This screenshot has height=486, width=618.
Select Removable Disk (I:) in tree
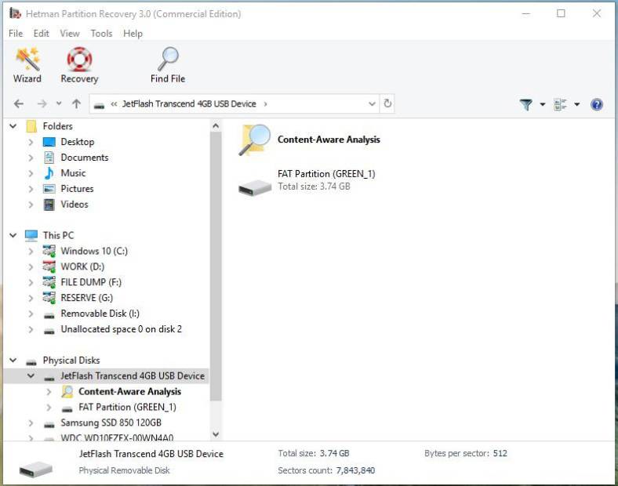tap(100, 314)
